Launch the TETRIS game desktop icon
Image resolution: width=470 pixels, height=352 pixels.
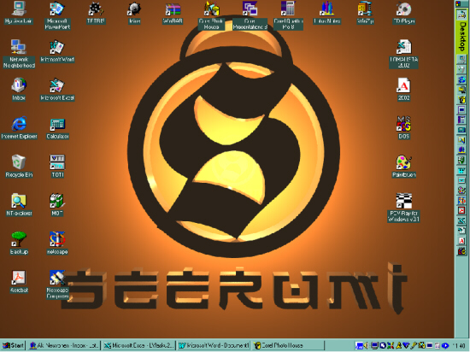pos(96,13)
